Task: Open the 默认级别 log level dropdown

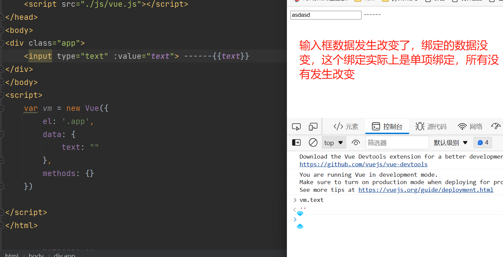Action: point(451,142)
